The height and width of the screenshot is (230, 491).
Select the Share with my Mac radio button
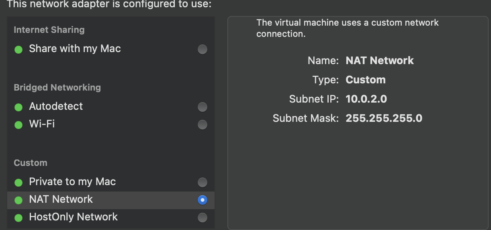(203, 49)
